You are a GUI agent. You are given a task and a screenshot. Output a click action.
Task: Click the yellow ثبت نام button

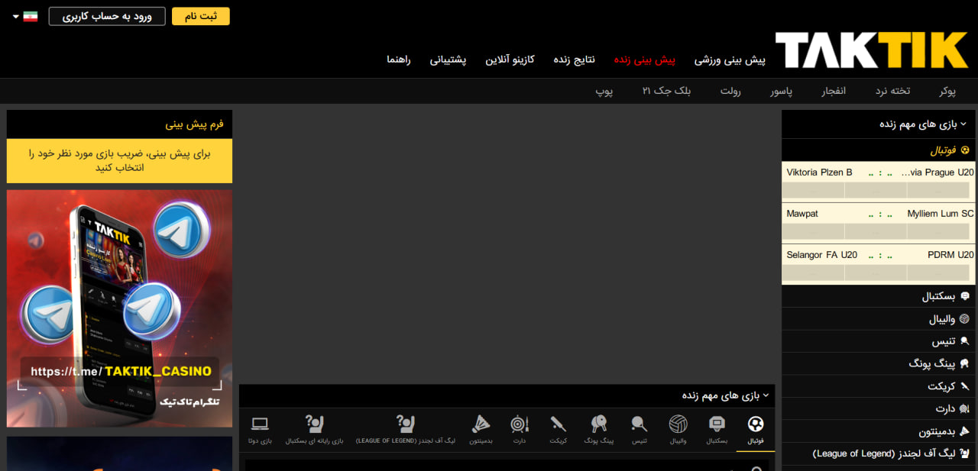click(200, 16)
